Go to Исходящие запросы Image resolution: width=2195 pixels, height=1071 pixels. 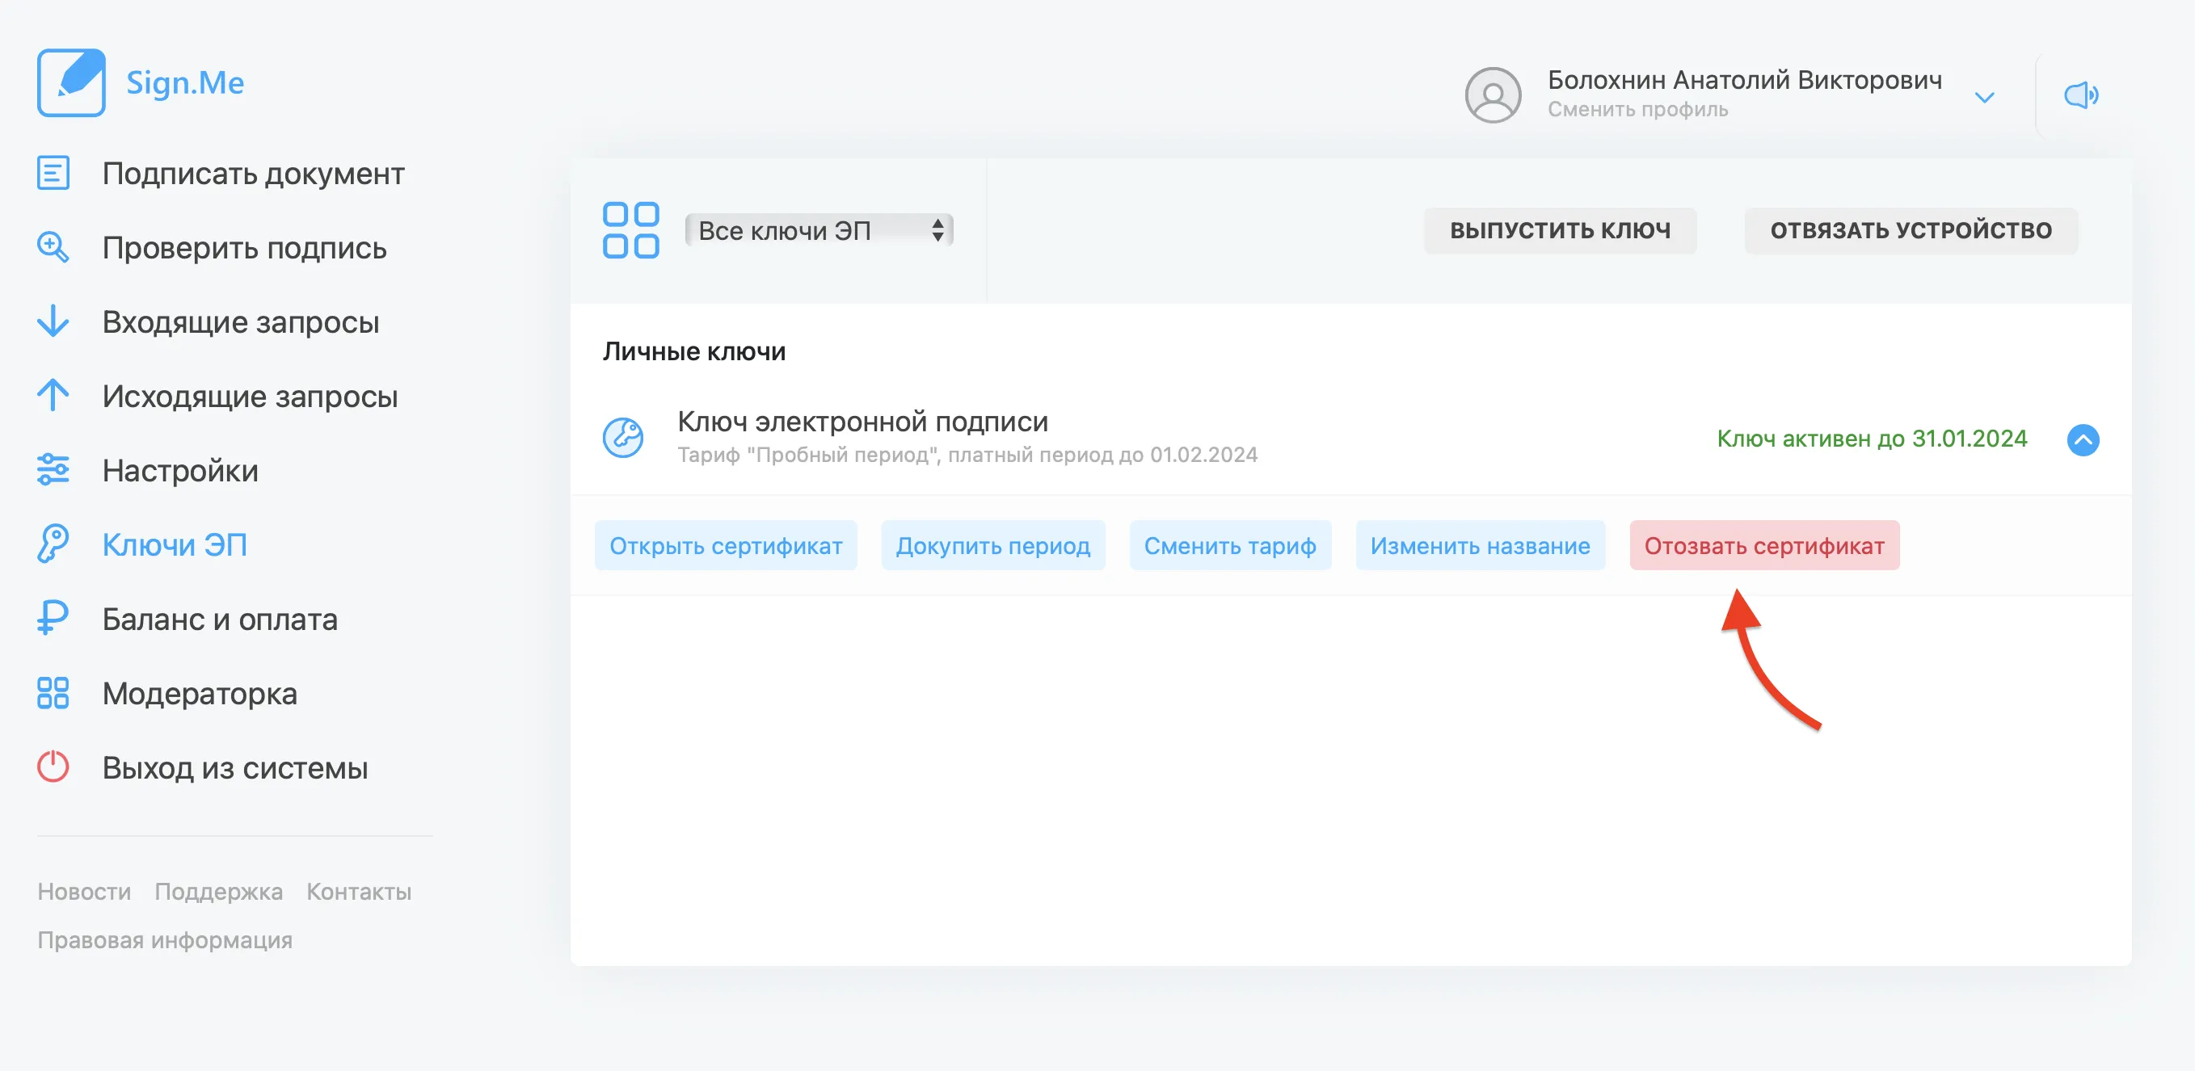(x=250, y=396)
